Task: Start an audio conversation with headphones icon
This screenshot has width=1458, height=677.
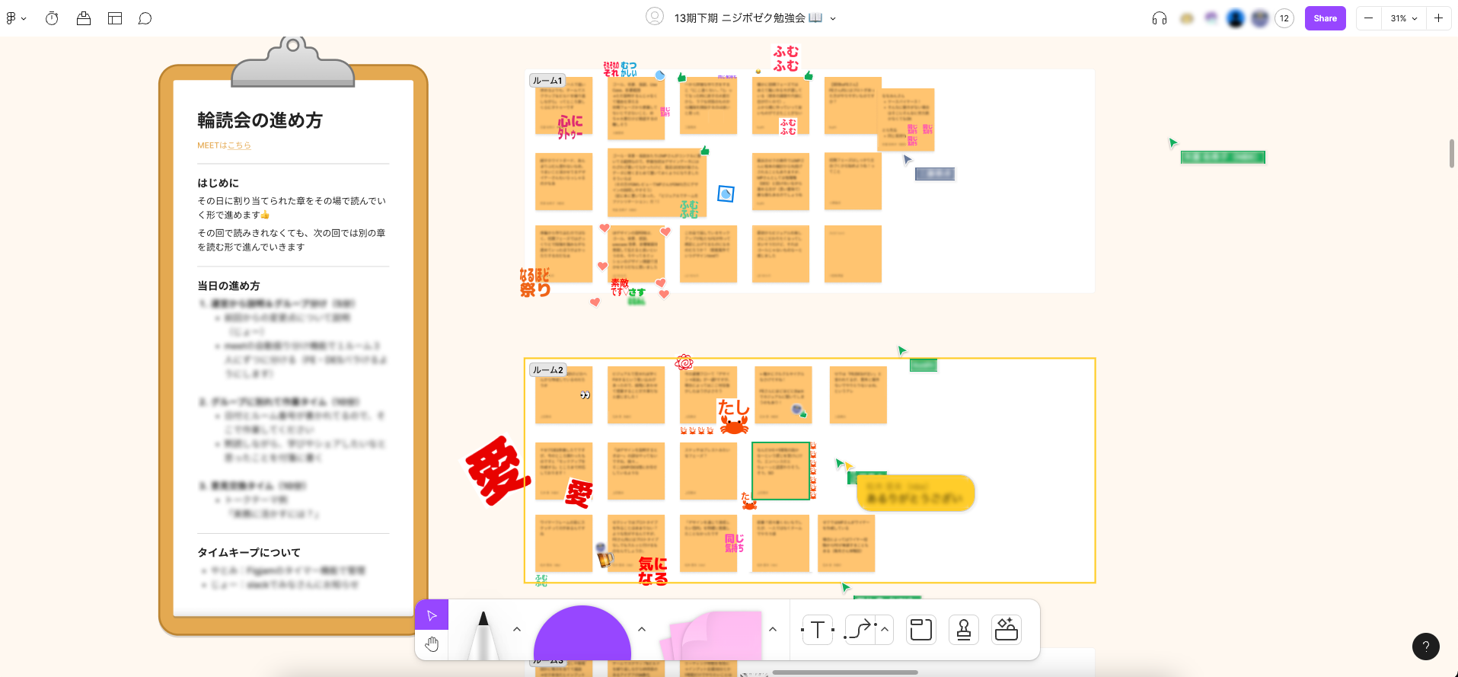Action: tap(1160, 18)
